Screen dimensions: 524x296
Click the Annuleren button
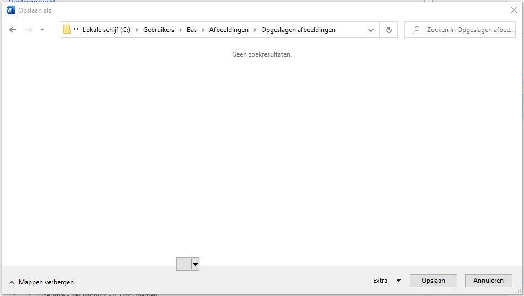click(489, 281)
